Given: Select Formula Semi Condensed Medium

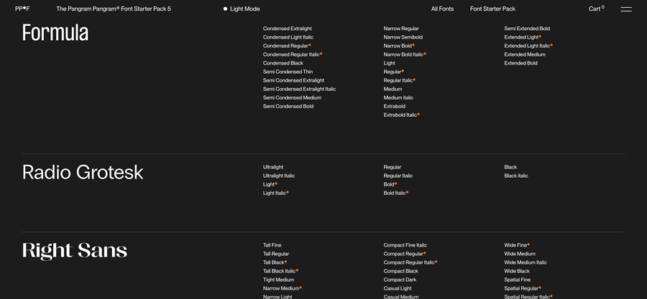Looking at the screenshot, I should [292, 98].
